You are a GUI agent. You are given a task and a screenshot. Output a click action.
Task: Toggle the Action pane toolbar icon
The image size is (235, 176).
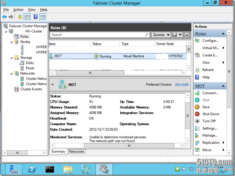42,17
